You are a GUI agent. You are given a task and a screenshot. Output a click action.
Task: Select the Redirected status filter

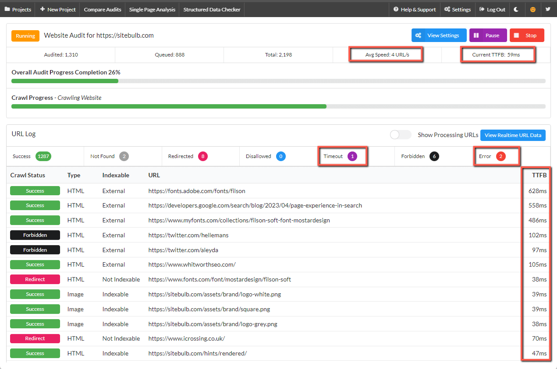click(202, 156)
